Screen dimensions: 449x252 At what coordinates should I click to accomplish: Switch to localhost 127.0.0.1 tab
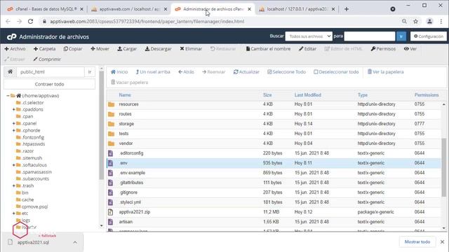click(x=297, y=9)
